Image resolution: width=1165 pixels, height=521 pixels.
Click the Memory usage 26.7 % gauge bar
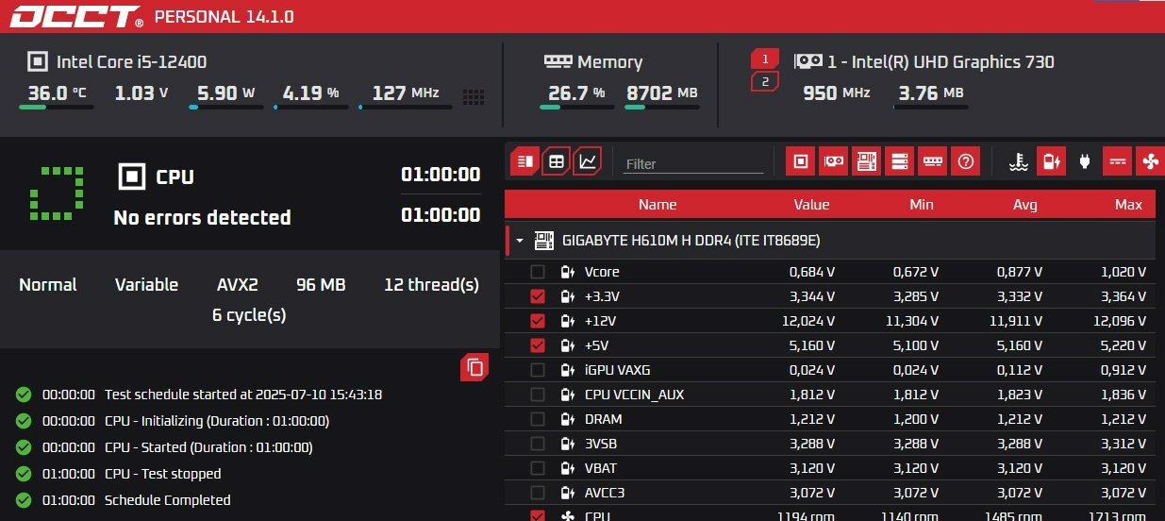(577, 108)
